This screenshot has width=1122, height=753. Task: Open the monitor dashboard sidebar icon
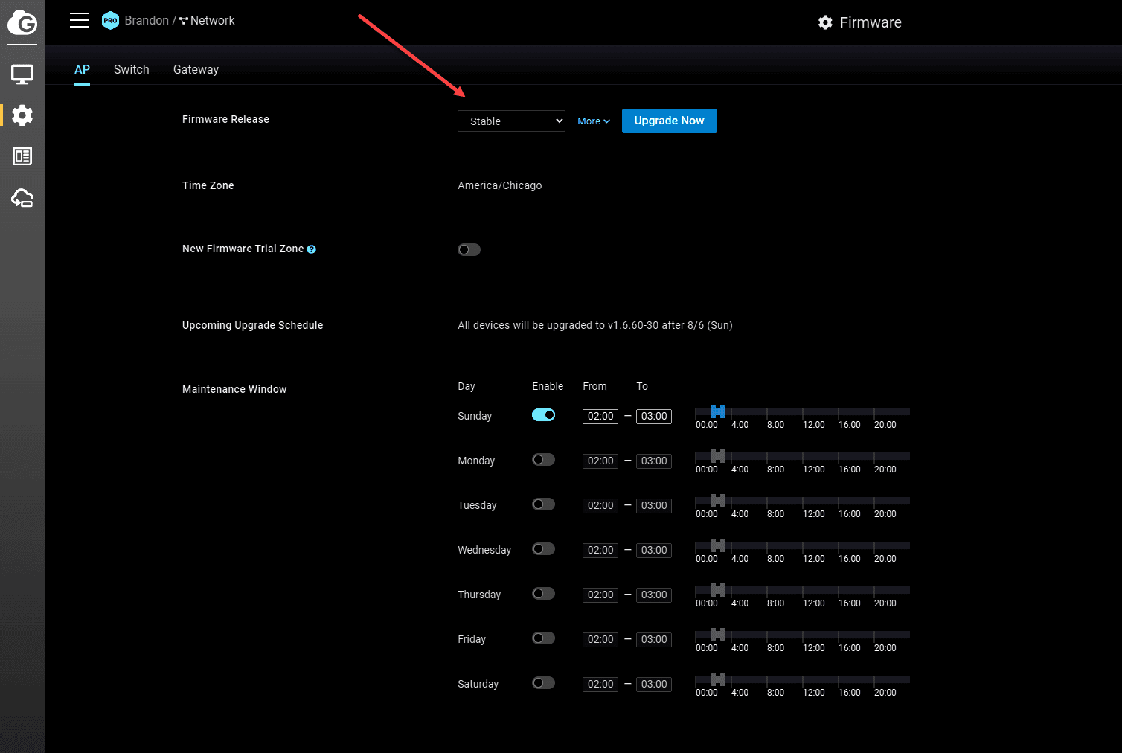tap(22, 74)
